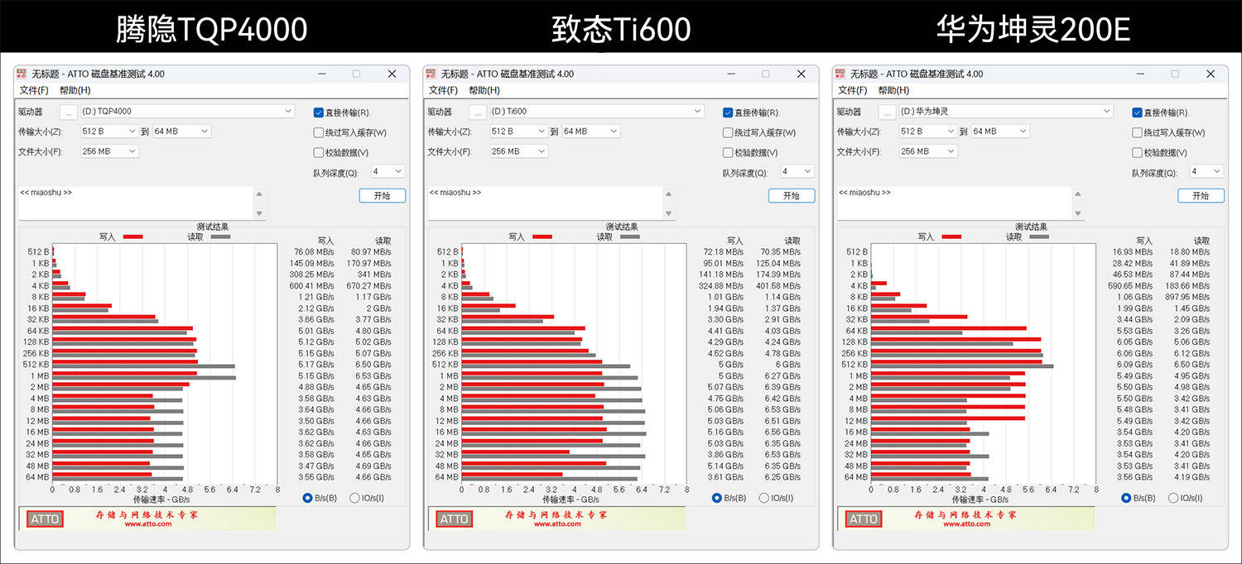Toggle 校验数据(V) checkbox in Ti600 window
The height and width of the screenshot is (564, 1242).
pos(728,152)
